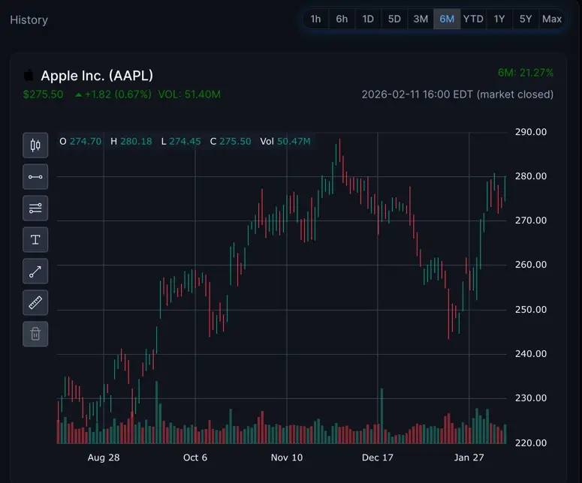Click the Aug 28 date axis label
The width and height of the screenshot is (582, 483).
[104, 457]
